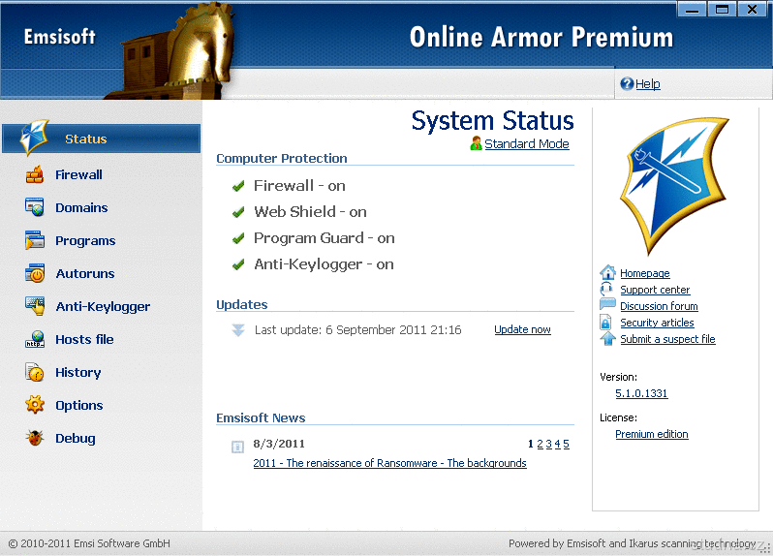Image resolution: width=773 pixels, height=556 pixels.
Task: Click the Anti-Keylogger keyboard icon
Action: [35, 307]
